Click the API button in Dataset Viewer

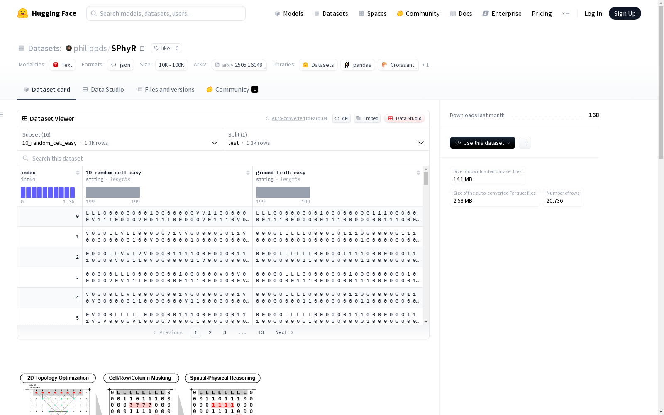[x=342, y=118]
